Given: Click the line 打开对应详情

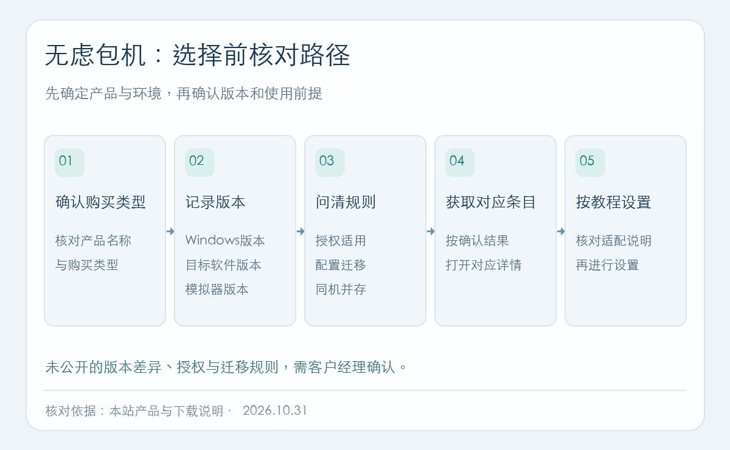Looking at the screenshot, I should pyautogui.click(x=484, y=265).
